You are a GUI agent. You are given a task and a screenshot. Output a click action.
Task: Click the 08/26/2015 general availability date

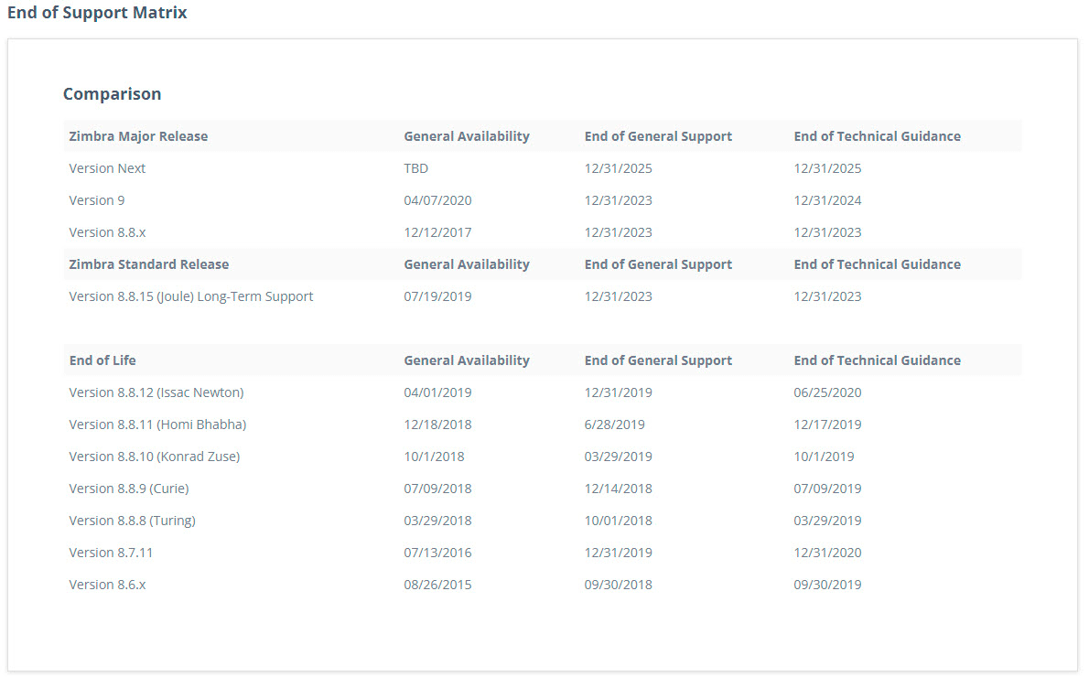(438, 585)
